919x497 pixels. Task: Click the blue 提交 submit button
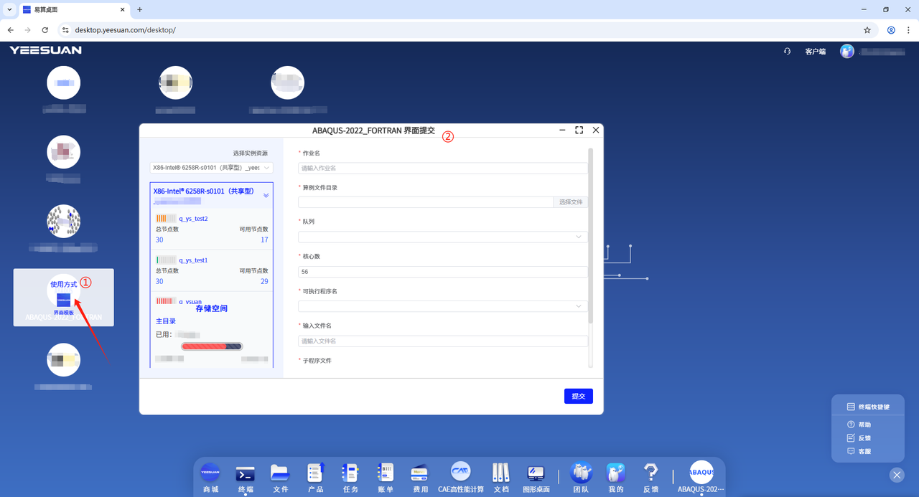pos(578,396)
